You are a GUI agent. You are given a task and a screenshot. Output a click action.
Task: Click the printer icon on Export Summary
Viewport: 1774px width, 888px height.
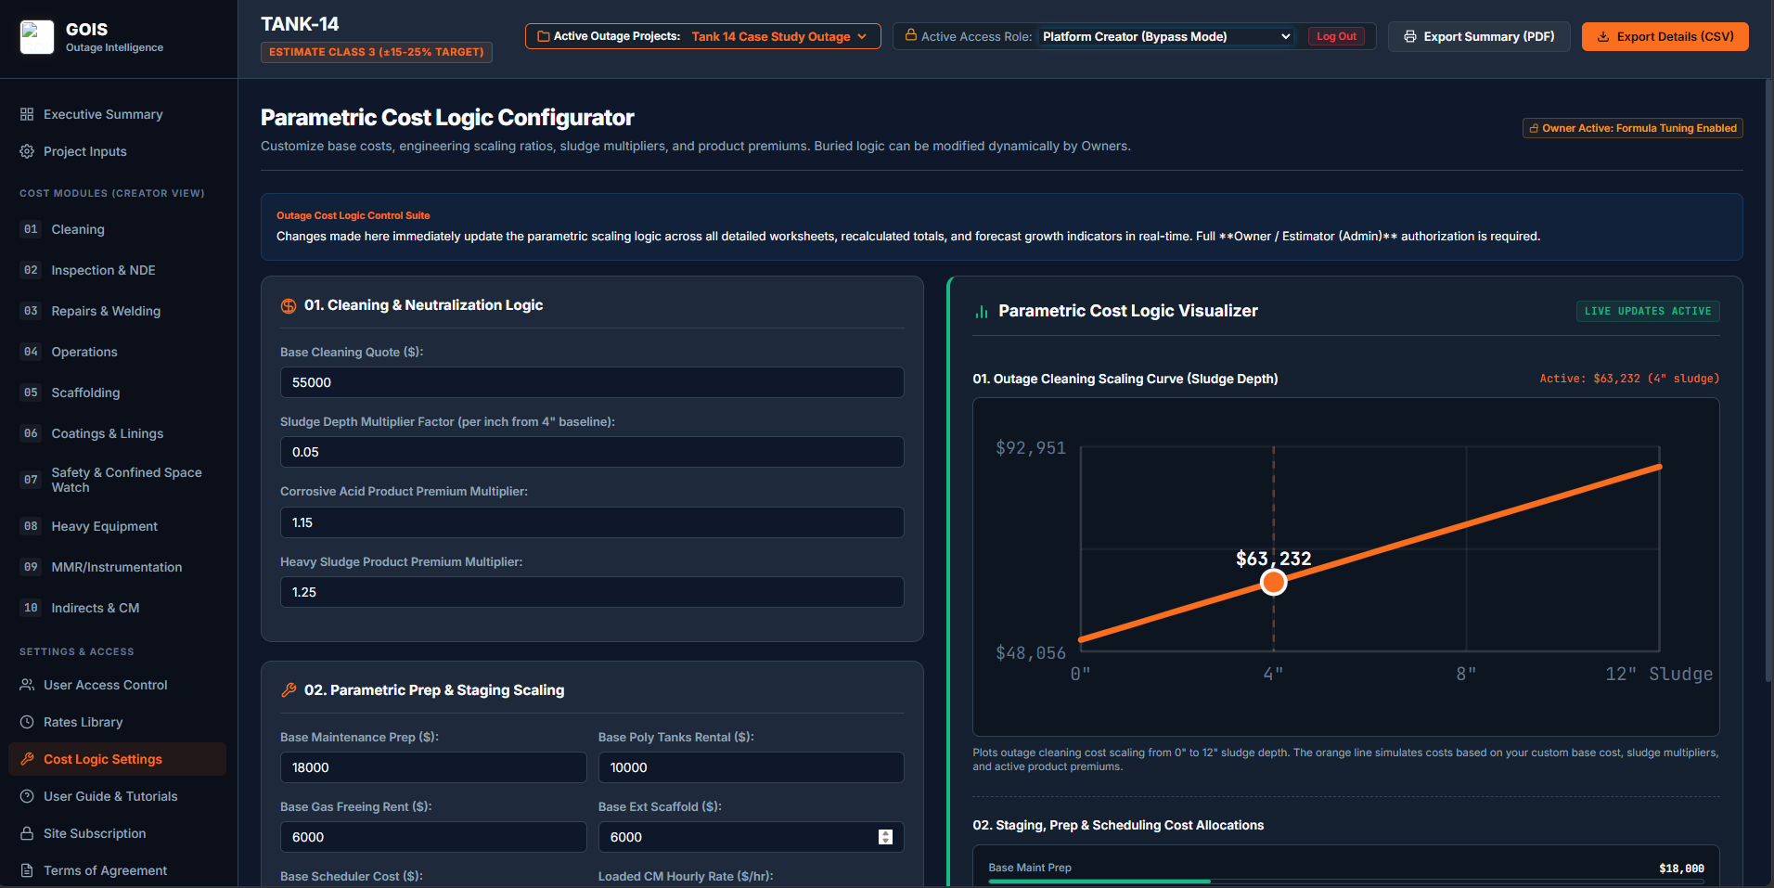1410,36
